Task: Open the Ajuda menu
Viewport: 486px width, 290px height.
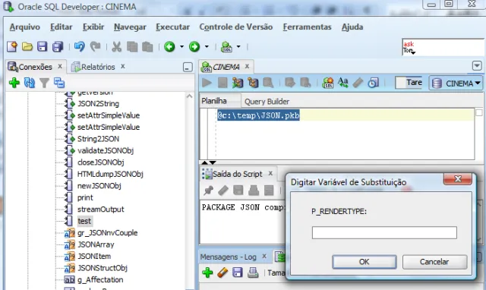Action: point(352,27)
